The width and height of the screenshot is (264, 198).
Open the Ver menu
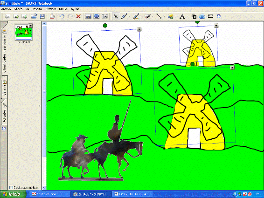[27, 9]
